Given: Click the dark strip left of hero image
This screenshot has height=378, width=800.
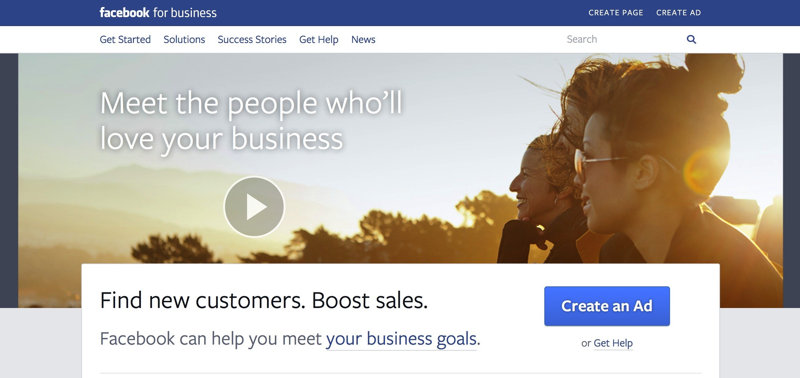Looking at the screenshot, I should pyautogui.click(x=9, y=180).
